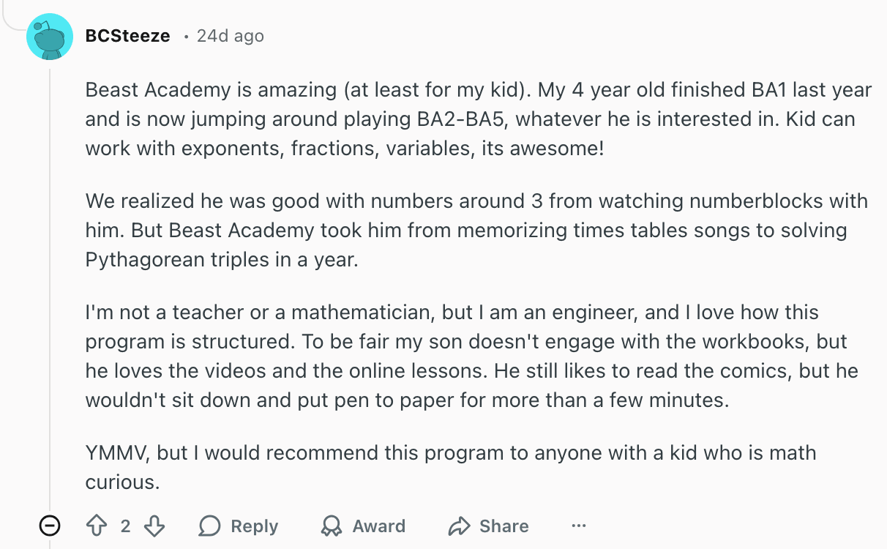
Task: Open BCSteeze's profile
Action: coord(128,35)
